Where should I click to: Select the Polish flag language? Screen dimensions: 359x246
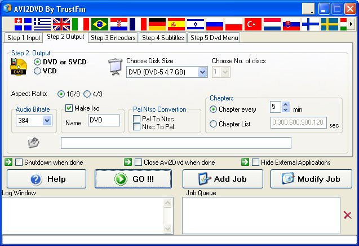pos(234,24)
